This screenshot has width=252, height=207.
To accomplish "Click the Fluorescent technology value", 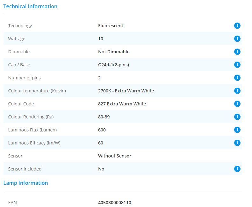I will [111, 26].
